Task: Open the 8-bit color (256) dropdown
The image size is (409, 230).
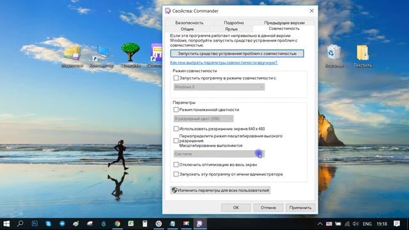Action: coord(203,119)
